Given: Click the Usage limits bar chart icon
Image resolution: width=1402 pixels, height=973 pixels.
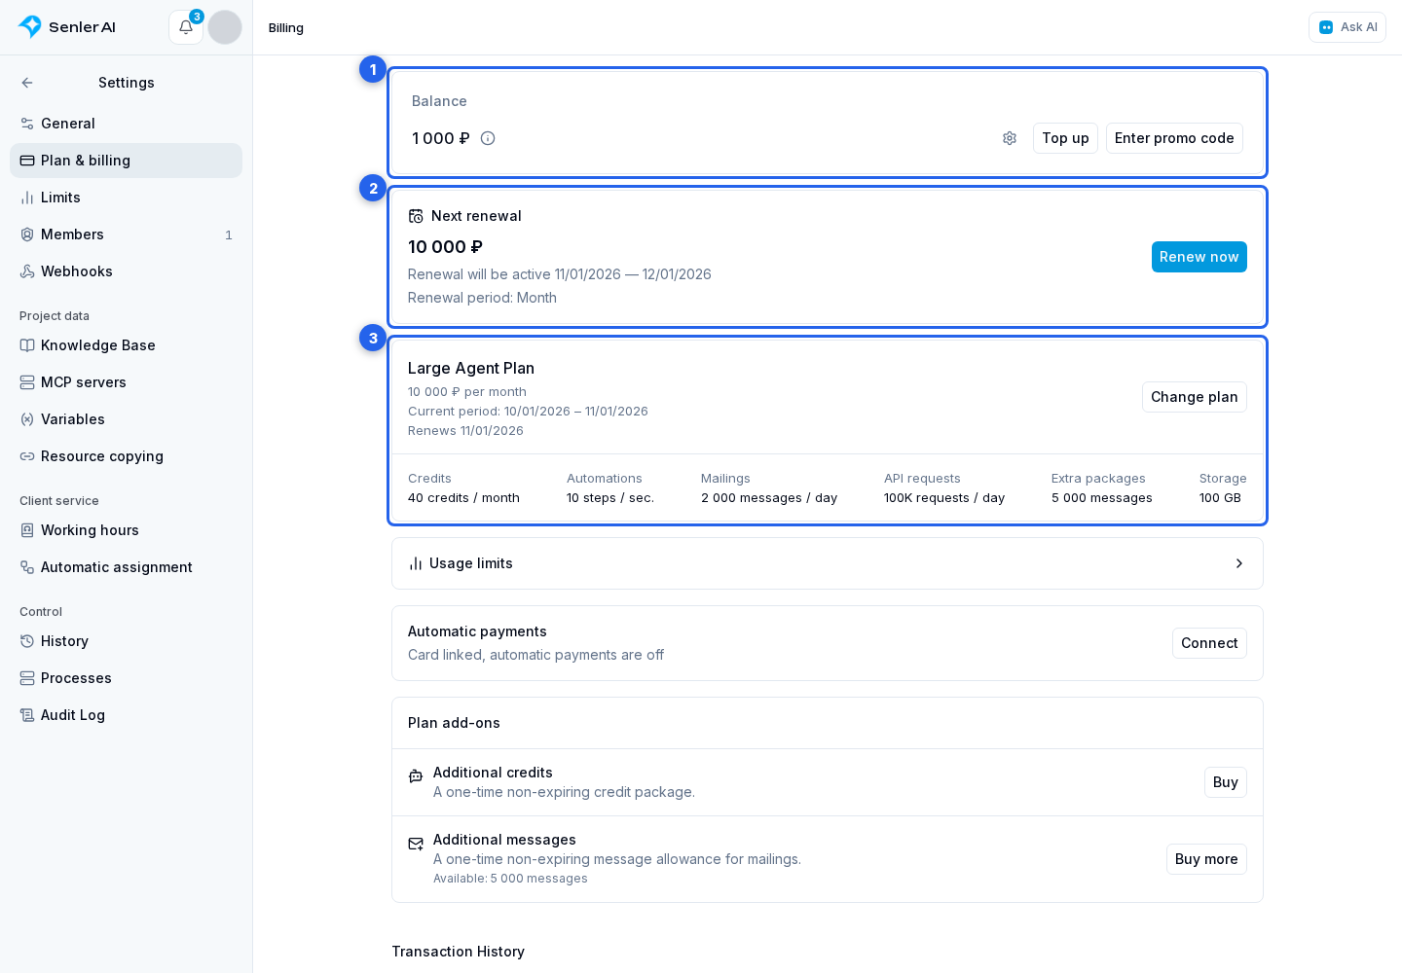Looking at the screenshot, I should [416, 563].
